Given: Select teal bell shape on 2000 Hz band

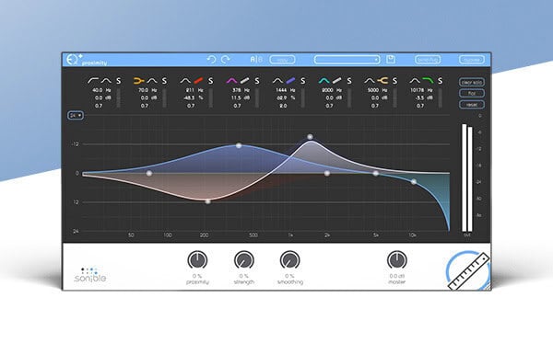Looking at the screenshot, I should tap(324, 81).
